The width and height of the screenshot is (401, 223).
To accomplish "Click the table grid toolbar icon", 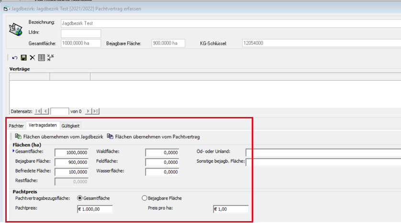I will pyautogui.click(x=41, y=57).
